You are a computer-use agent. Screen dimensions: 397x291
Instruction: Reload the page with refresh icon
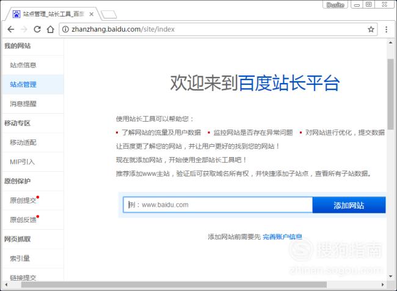(37, 29)
